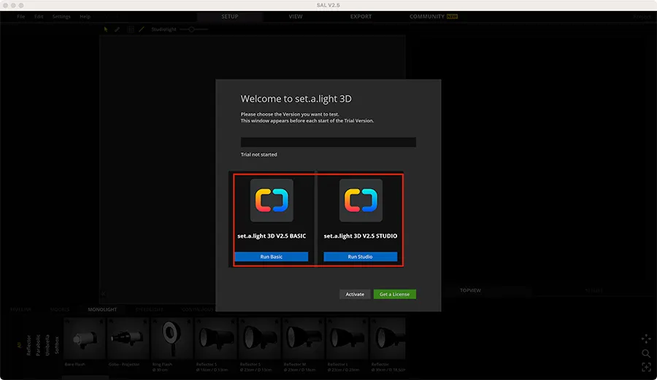The height and width of the screenshot is (380, 657).
Task: Select the Gobo Projector thumbnail
Action: (128, 339)
